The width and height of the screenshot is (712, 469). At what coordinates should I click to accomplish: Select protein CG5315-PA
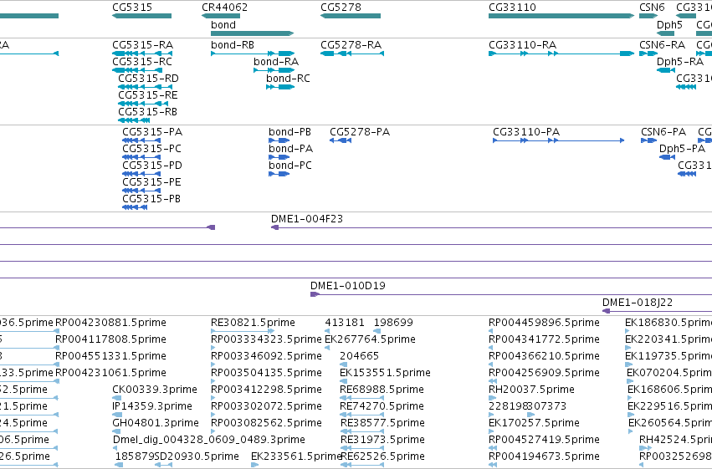(x=152, y=132)
